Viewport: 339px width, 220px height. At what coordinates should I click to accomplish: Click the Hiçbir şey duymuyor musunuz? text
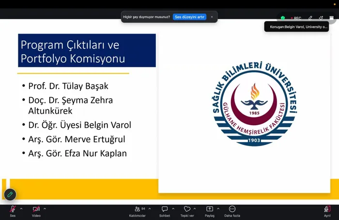pyautogui.click(x=147, y=17)
